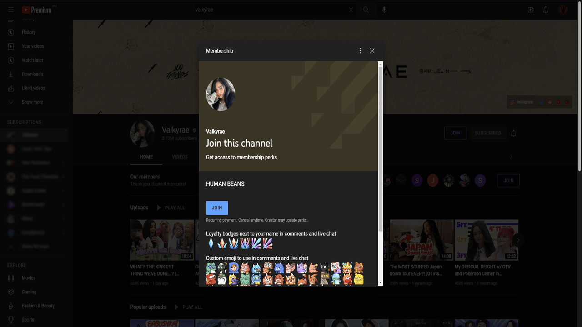
Task: Click the 'Our members' heading
Action: click(x=145, y=177)
